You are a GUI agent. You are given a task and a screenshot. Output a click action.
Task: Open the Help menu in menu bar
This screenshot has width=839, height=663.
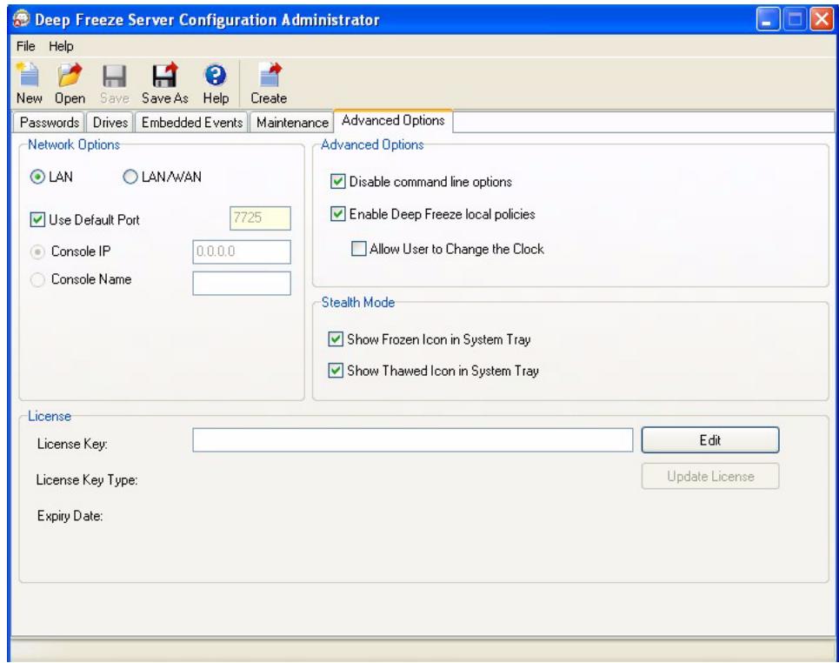pyautogui.click(x=61, y=46)
